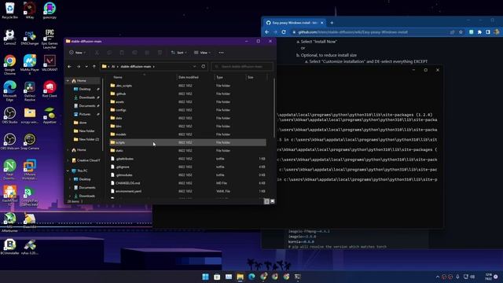The image size is (503, 283).
Task: Switch Explorer to large thumbnails layout
Action: (273, 201)
